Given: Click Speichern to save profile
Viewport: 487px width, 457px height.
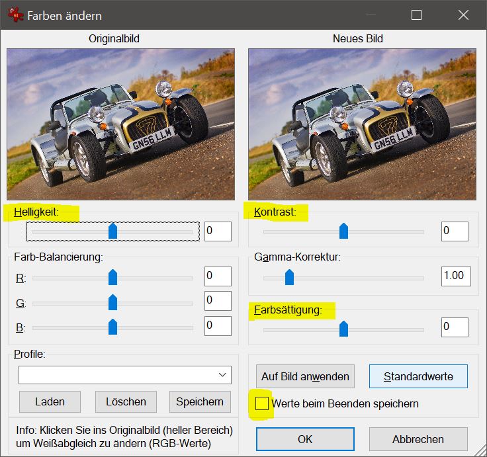Looking at the screenshot, I should click(200, 401).
